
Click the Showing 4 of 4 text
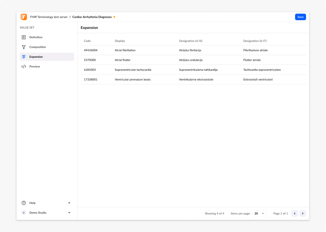214,213
